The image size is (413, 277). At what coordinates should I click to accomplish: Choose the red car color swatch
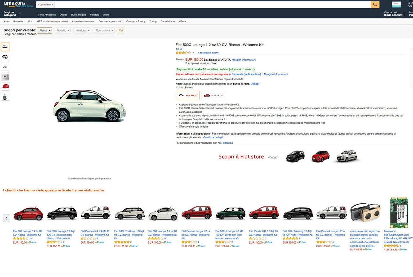[x=213, y=95]
